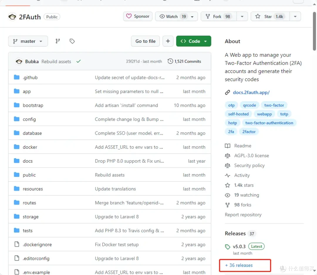The width and height of the screenshot is (317, 275).
Task: Open commit message 'Upgrade to Laravel 8' for storage
Action: 117,217
